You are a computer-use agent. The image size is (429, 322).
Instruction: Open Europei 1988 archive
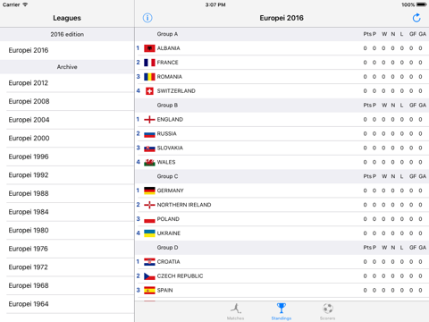click(67, 193)
